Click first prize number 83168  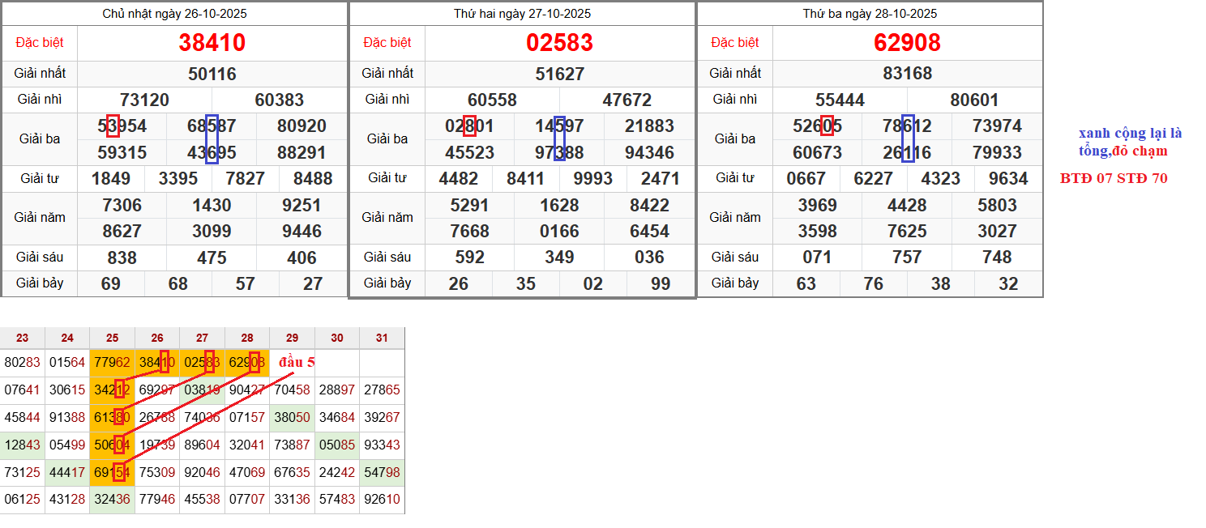point(907,74)
